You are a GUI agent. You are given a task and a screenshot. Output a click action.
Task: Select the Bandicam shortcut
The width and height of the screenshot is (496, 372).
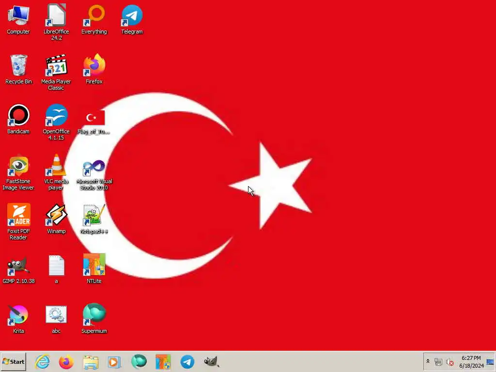click(x=18, y=119)
